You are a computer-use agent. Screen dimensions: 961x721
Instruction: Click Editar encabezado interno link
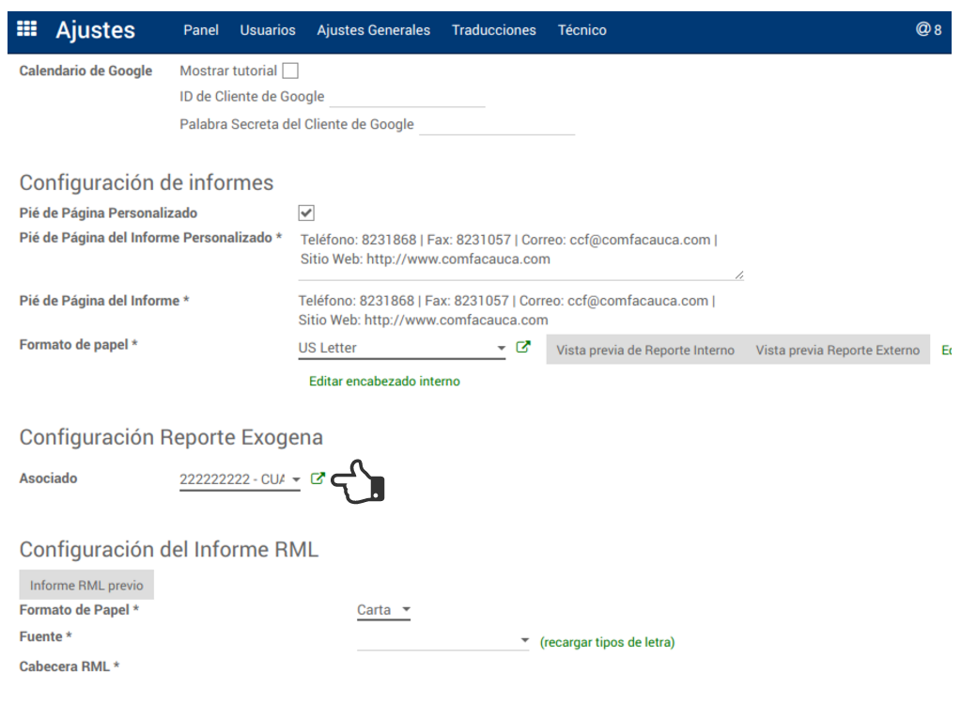(384, 382)
